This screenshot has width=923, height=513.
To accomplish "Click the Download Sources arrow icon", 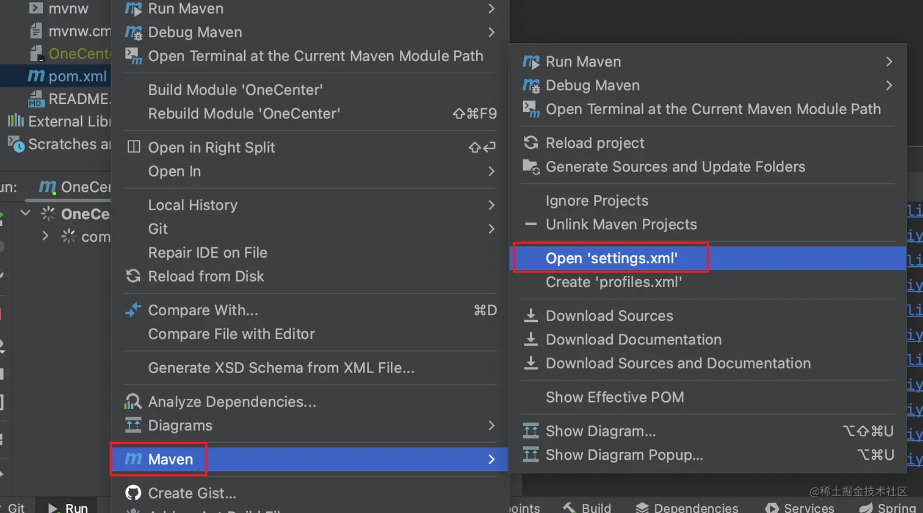I will (x=531, y=316).
